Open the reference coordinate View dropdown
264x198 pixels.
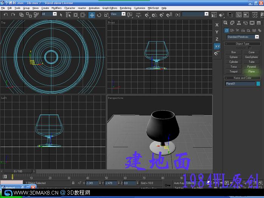click(124, 14)
